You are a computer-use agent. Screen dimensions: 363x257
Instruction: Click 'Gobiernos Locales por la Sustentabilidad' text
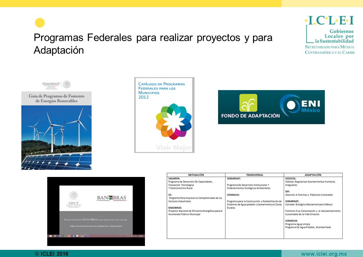[x=334, y=36]
